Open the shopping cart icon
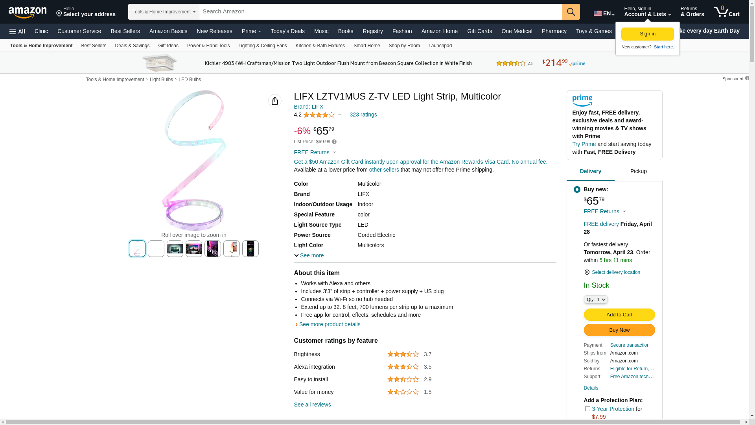Viewport: 755px width, 425px height. tap(726, 12)
